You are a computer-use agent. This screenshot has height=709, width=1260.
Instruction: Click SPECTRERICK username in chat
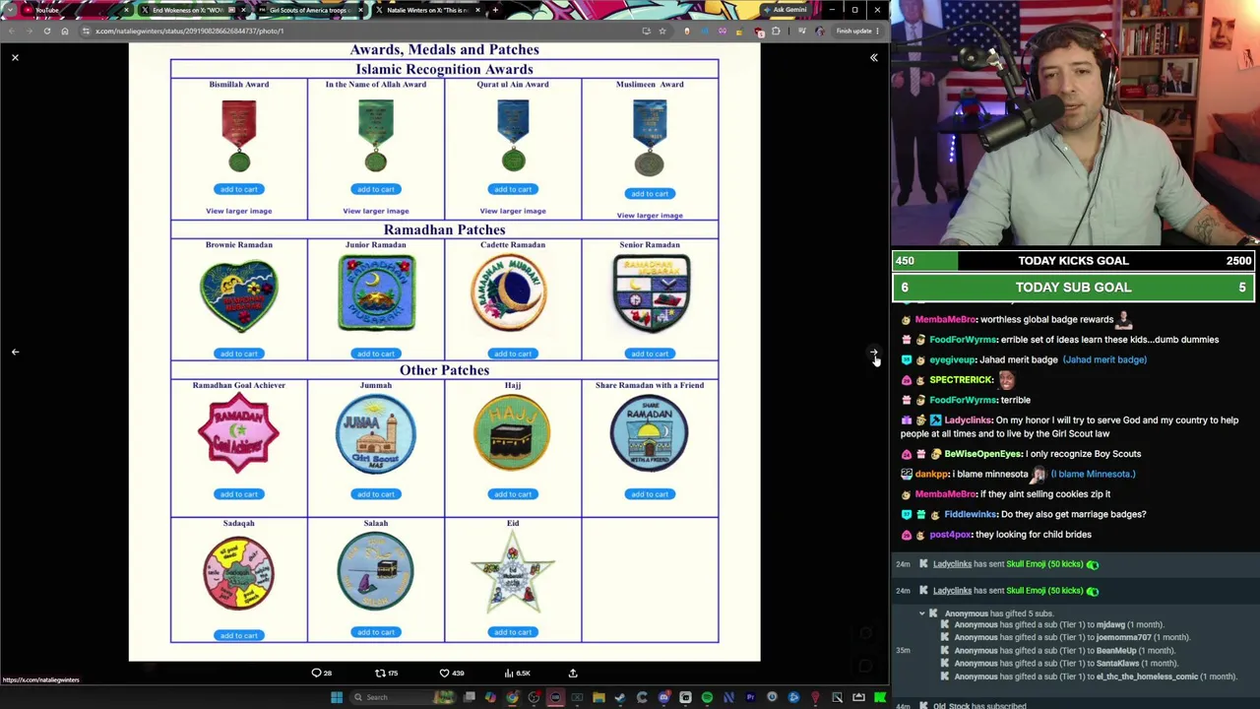pyautogui.click(x=961, y=380)
